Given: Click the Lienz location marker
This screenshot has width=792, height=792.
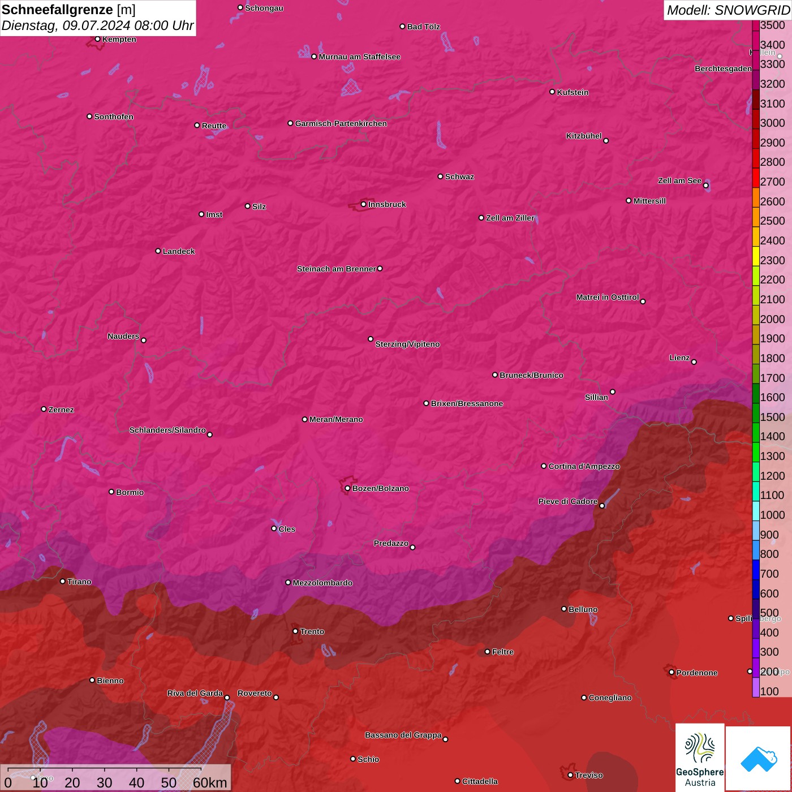Looking at the screenshot, I should point(694,362).
